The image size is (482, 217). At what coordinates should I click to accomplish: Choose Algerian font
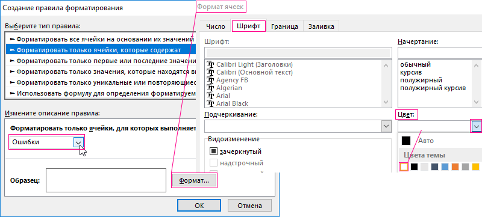pos(229,88)
